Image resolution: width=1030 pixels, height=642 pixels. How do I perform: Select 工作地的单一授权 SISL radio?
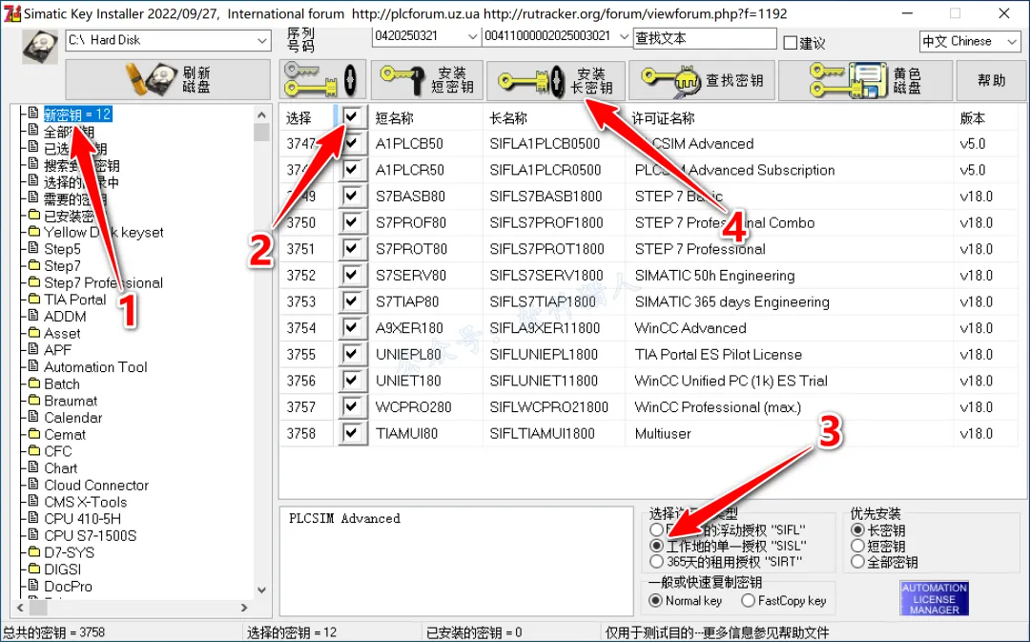point(656,546)
